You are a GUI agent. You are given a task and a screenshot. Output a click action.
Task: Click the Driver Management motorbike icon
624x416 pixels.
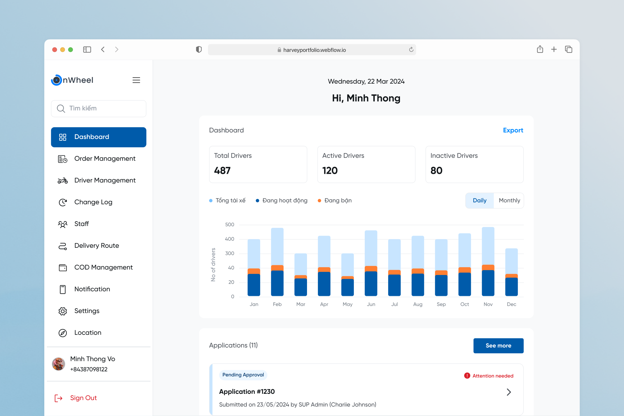coord(62,181)
